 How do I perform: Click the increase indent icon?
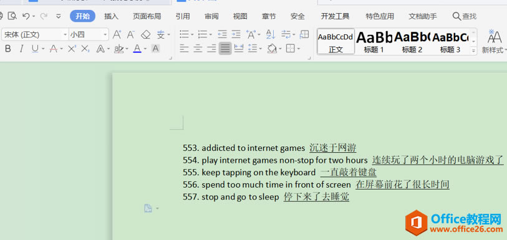(x=236, y=34)
